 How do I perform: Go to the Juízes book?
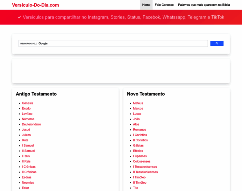[x=26, y=135]
